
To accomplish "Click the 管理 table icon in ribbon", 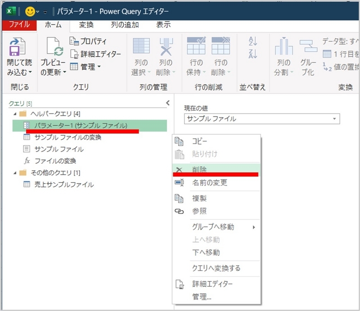I will 74,67.
